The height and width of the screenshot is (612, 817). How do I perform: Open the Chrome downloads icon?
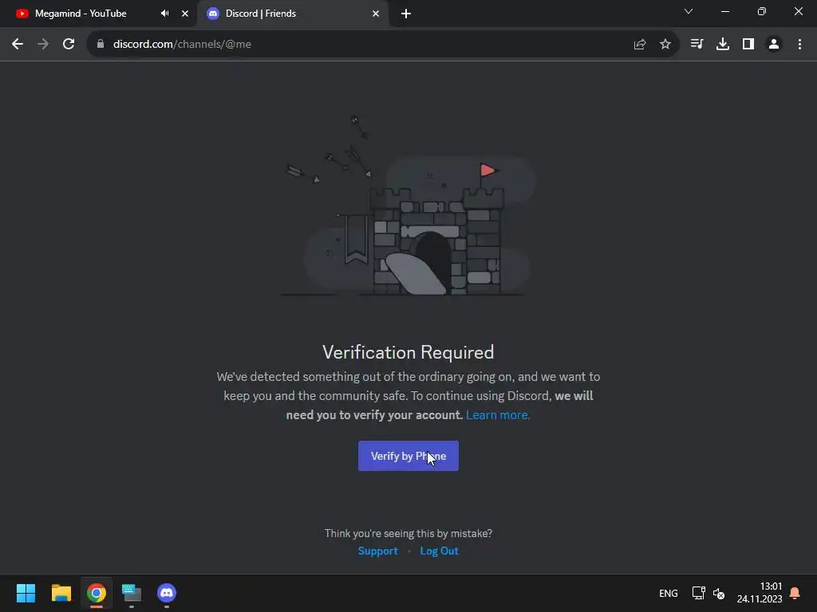click(723, 44)
